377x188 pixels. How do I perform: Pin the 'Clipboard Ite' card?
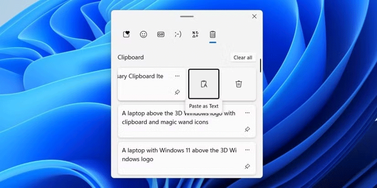[177, 92]
